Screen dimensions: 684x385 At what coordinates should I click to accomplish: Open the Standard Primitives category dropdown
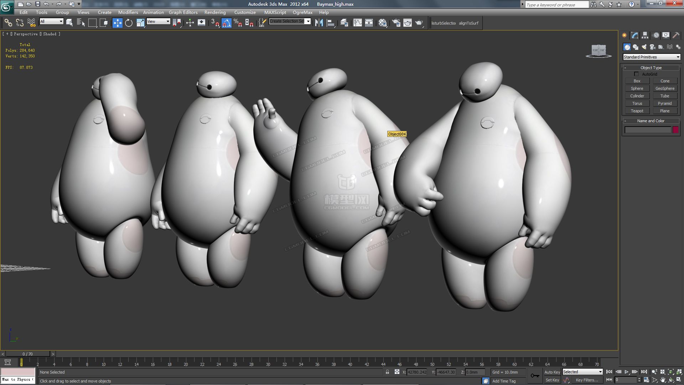pos(652,57)
